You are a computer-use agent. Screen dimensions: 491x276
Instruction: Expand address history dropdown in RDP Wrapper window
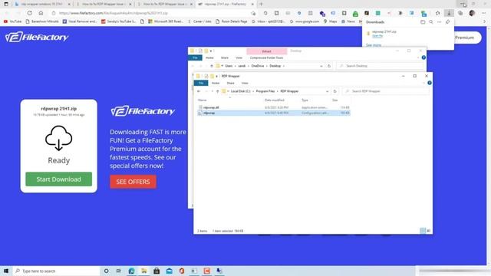point(328,91)
